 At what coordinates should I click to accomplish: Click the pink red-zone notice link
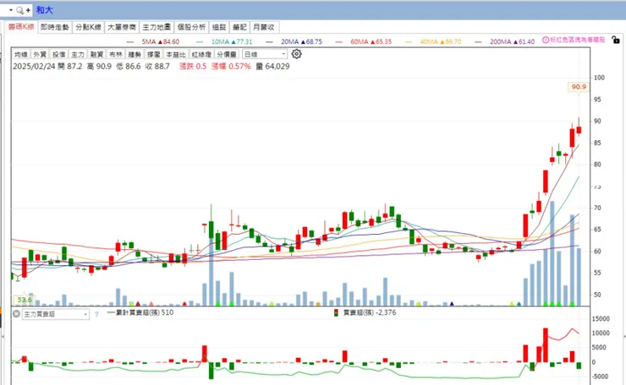[577, 40]
